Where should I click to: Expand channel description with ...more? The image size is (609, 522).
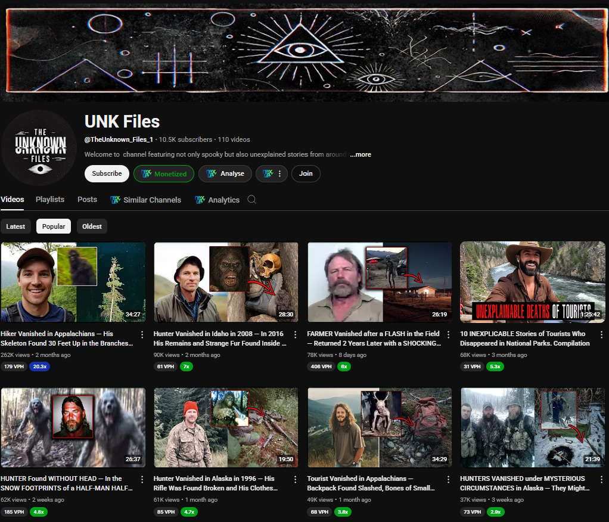tap(361, 154)
